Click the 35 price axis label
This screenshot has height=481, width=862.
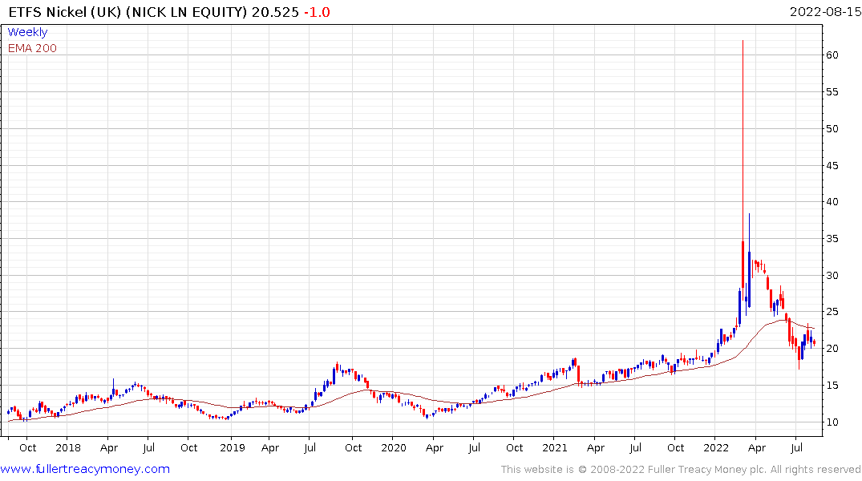pos(832,239)
